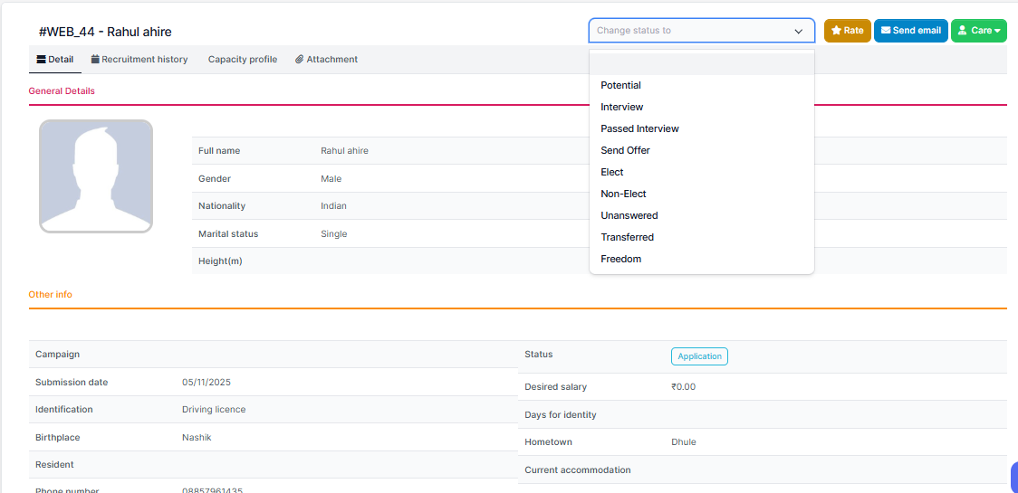Click the candidate profile avatar image
Screen dimensions: 1018x493
[95, 176]
